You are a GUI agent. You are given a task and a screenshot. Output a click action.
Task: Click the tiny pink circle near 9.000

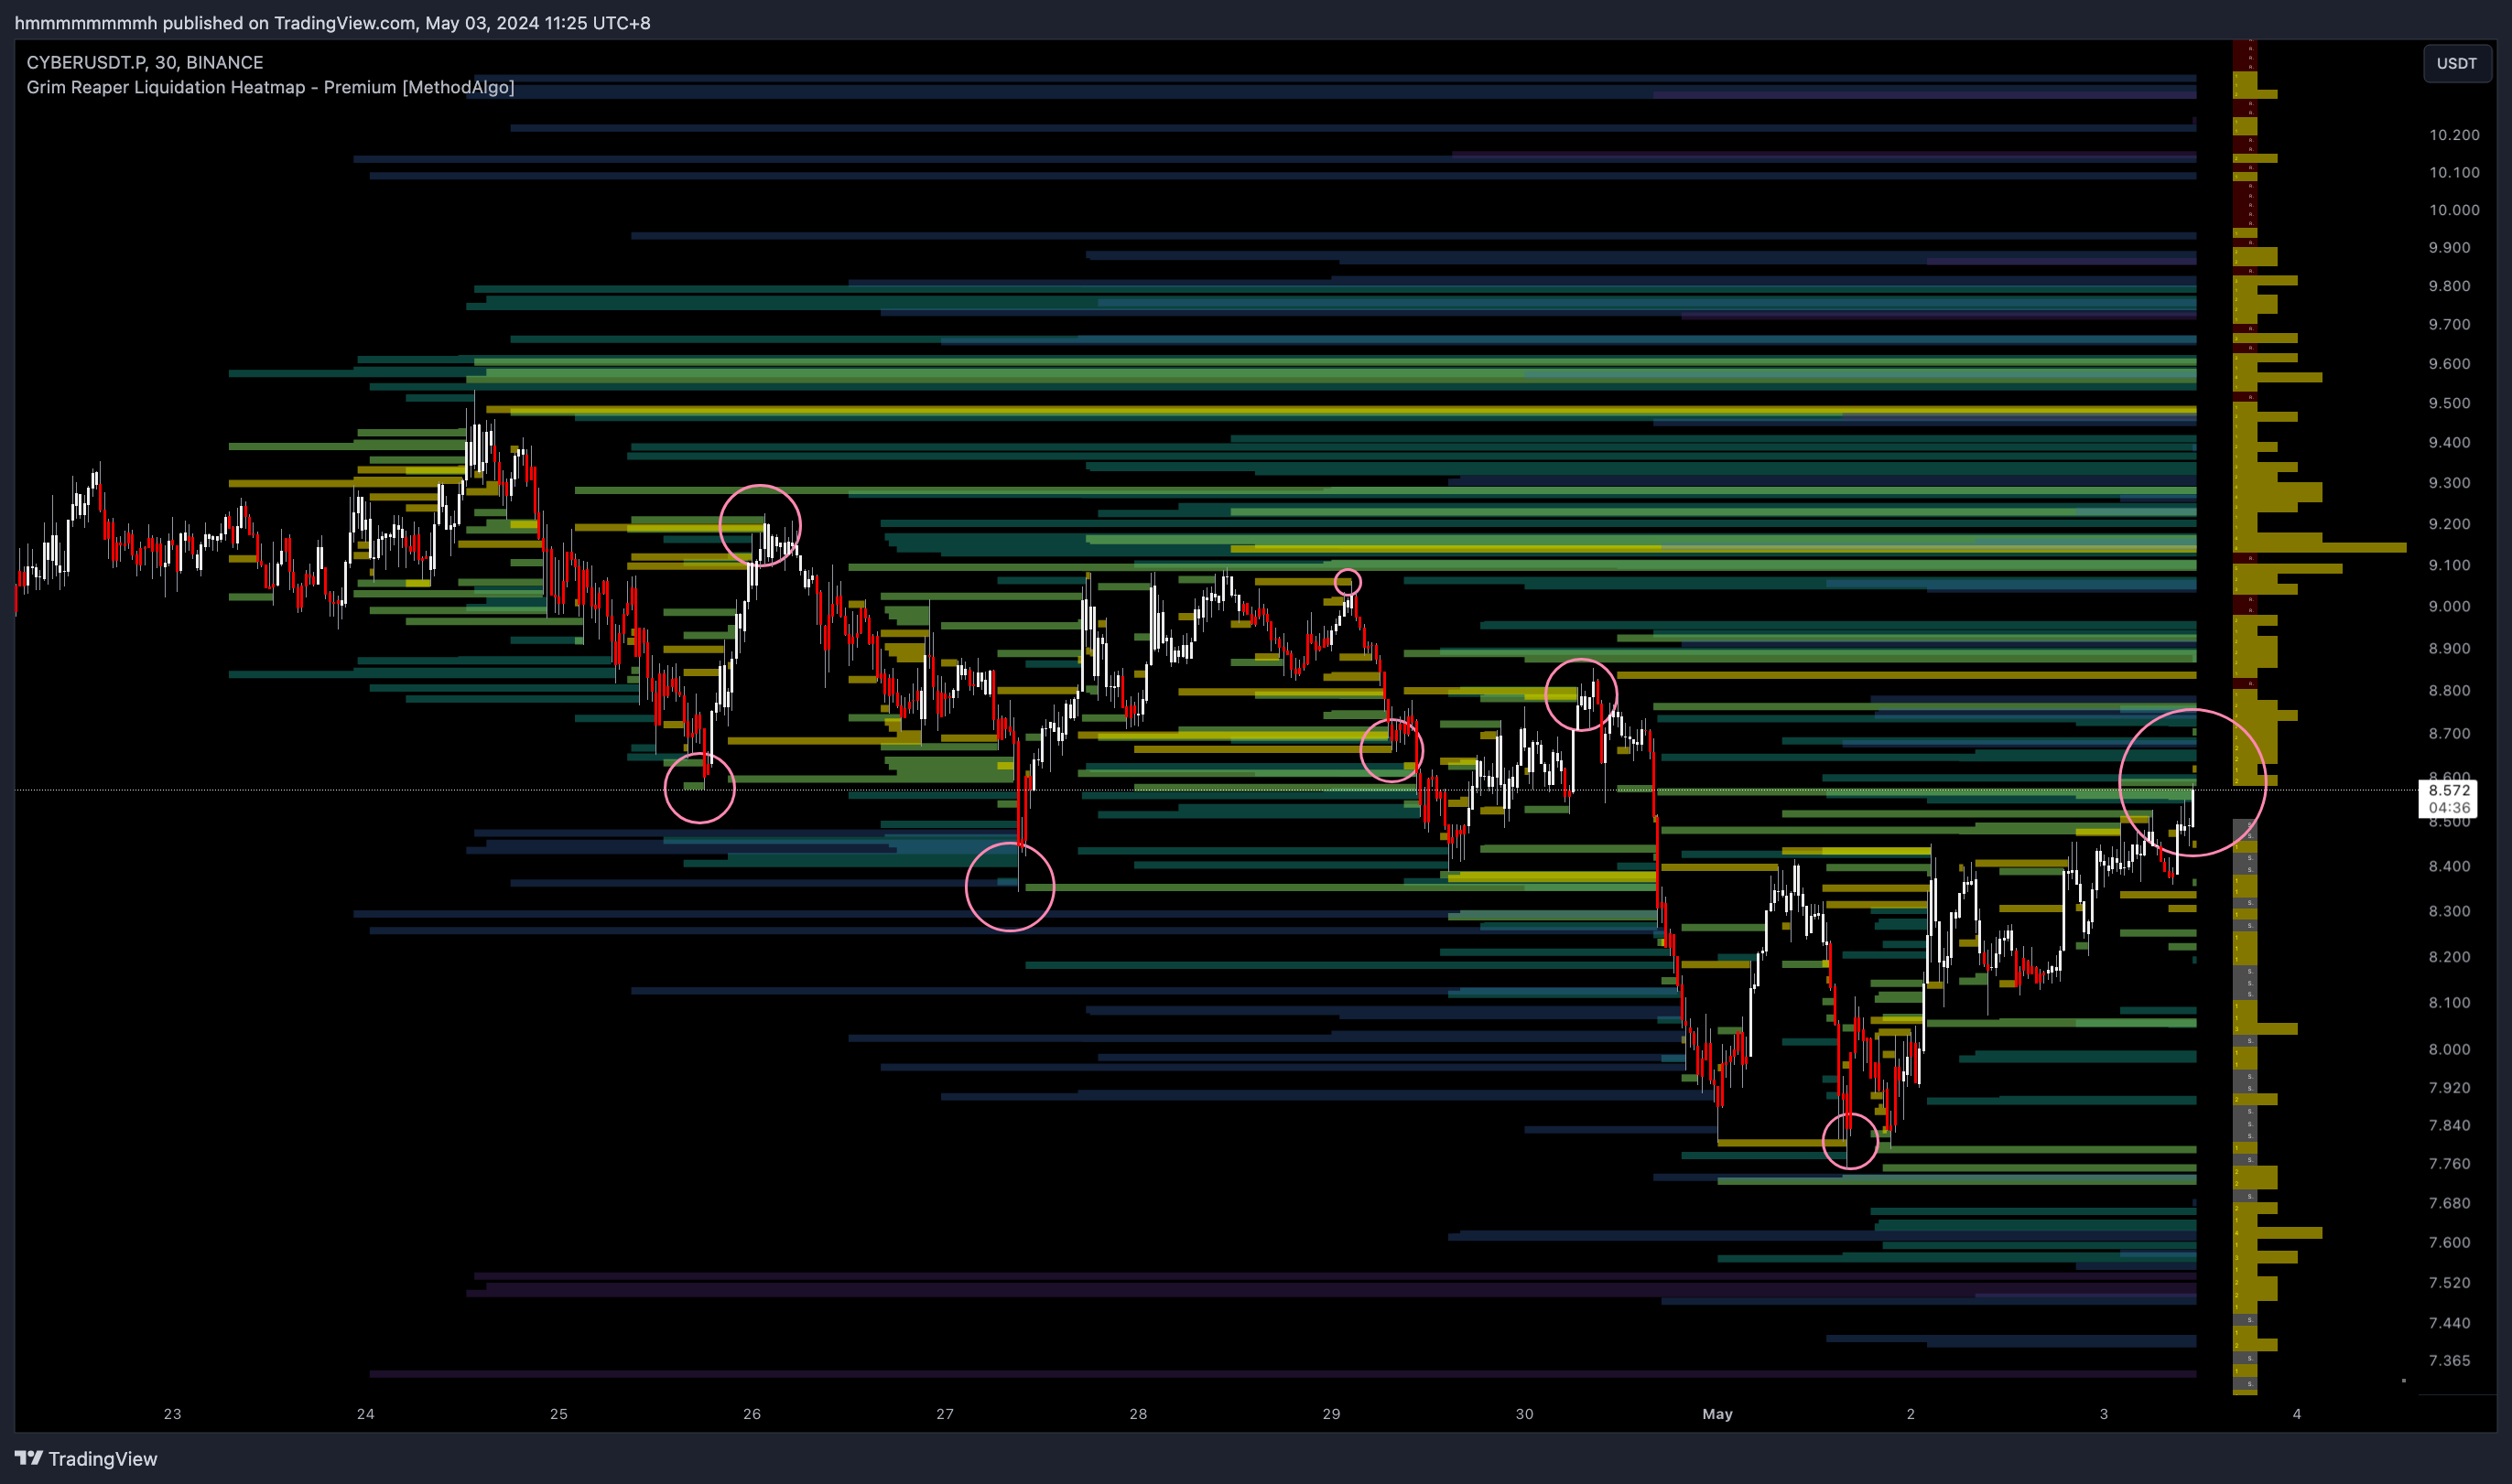1348,581
